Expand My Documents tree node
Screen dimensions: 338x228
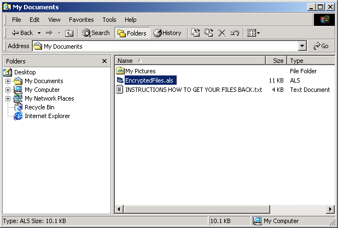click(8, 81)
